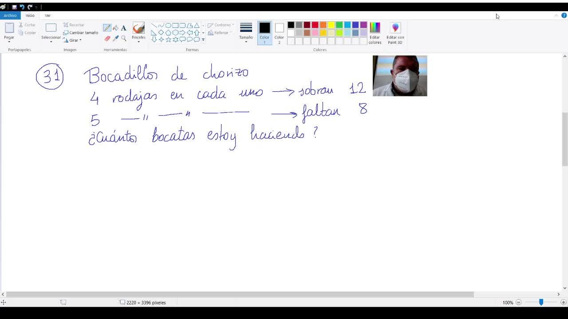
Task: Open Editar colores
Action: (x=375, y=33)
